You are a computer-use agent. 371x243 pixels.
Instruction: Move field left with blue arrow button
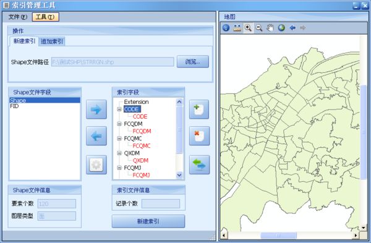coord(96,136)
